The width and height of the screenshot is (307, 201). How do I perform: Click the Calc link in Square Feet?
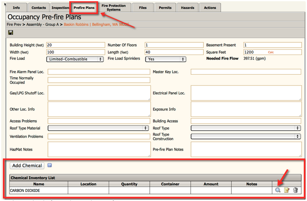[x=271, y=52]
